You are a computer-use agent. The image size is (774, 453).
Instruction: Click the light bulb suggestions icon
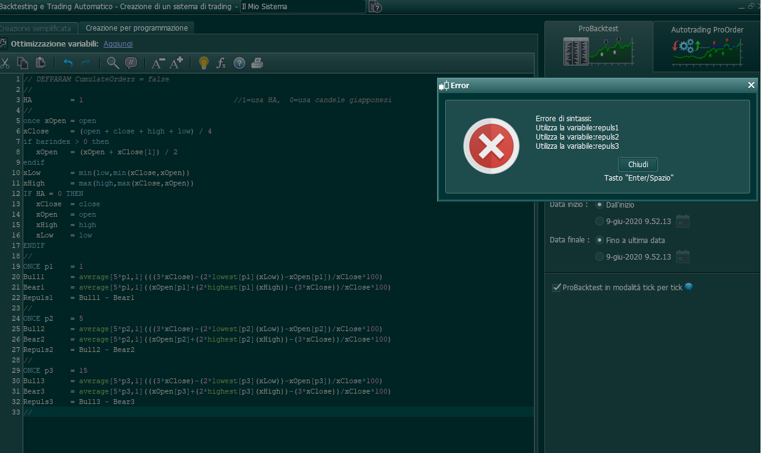coord(204,62)
